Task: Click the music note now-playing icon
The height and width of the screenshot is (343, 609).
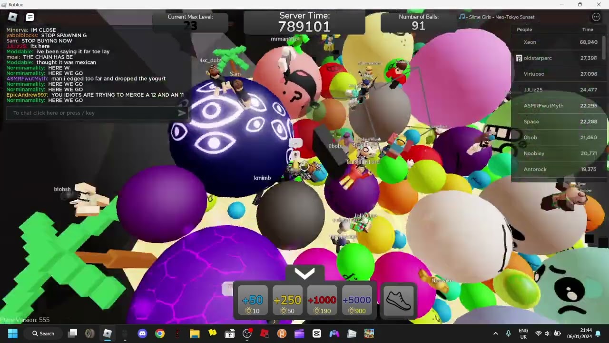Action: (x=462, y=17)
